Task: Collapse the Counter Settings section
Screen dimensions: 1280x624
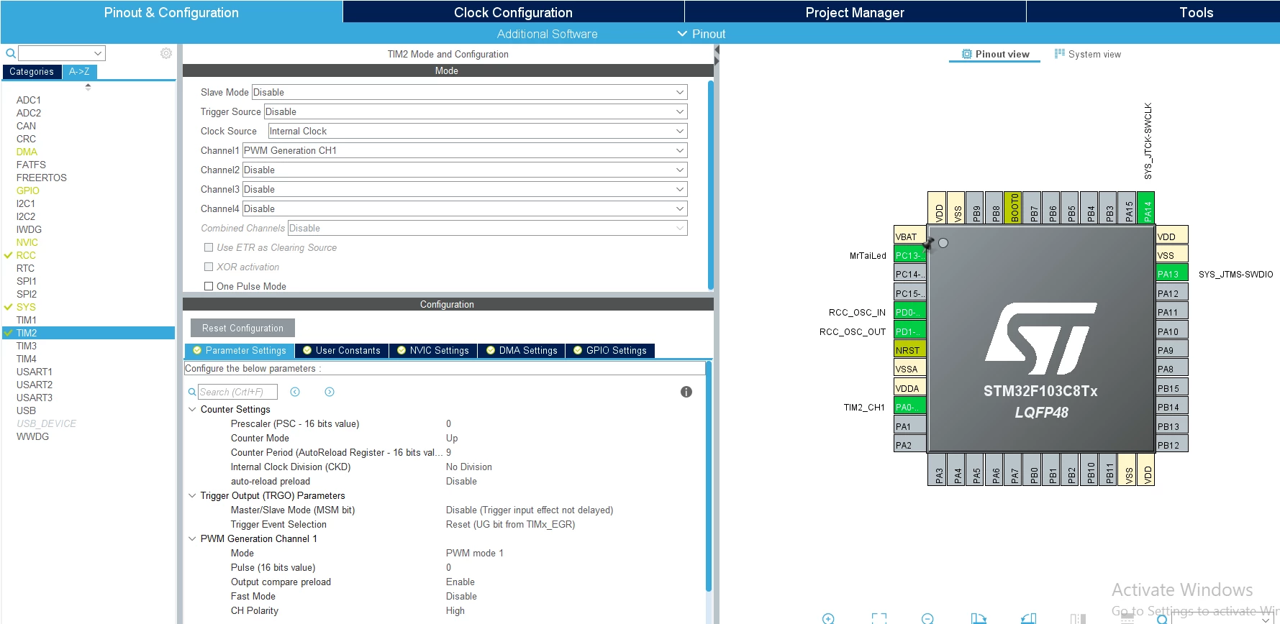Action: [192, 409]
